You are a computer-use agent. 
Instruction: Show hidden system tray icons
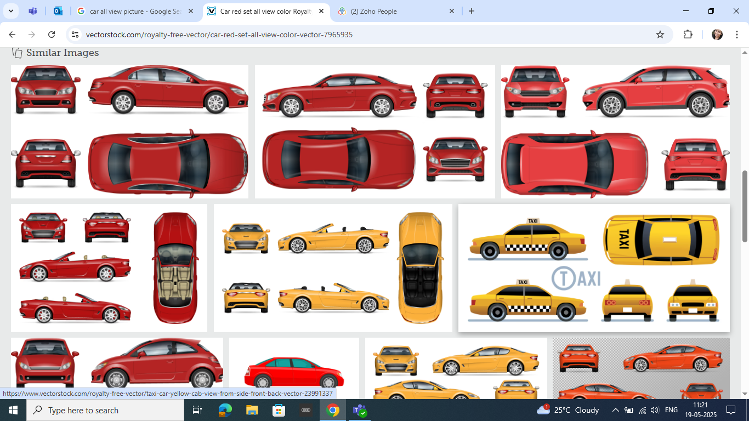click(615, 410)
